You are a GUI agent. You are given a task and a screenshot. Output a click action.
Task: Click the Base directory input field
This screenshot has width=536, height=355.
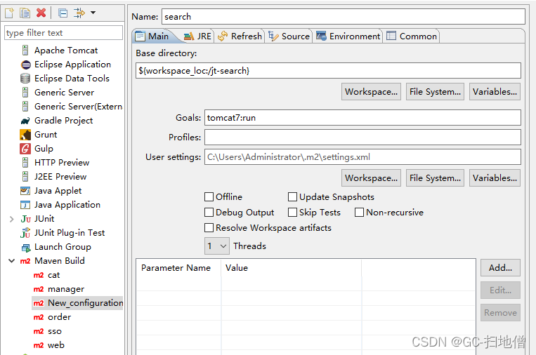pos(328,71)
